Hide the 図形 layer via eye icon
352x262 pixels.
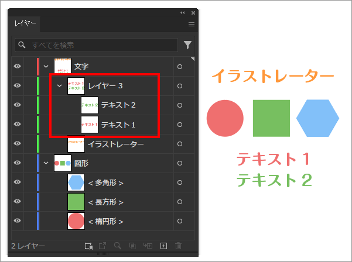pos(18,163)
